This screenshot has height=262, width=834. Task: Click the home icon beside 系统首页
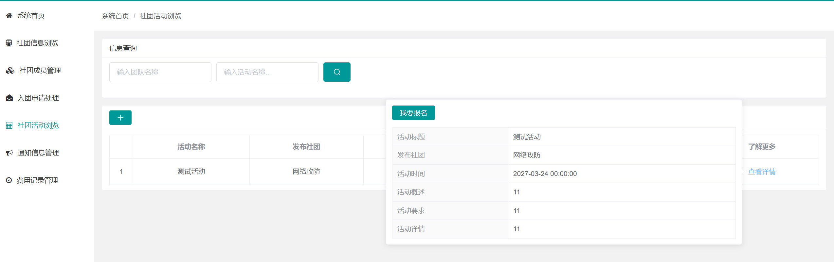(9, 16)
